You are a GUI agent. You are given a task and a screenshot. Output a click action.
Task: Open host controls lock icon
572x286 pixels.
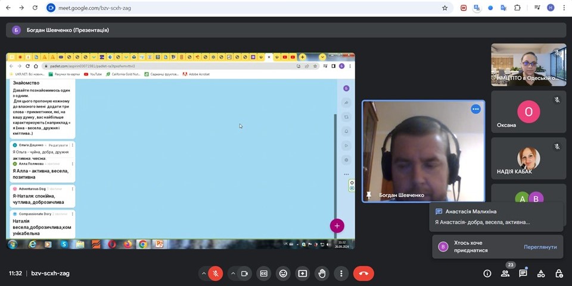[559, 274]
